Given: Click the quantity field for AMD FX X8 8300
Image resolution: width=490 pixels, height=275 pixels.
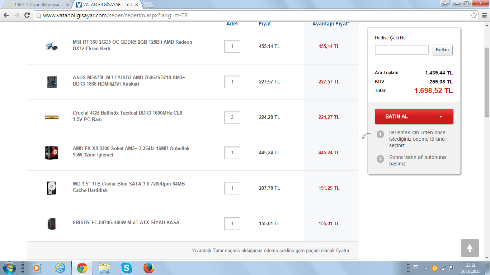Looking at the screenshot, I should point(232,153).
